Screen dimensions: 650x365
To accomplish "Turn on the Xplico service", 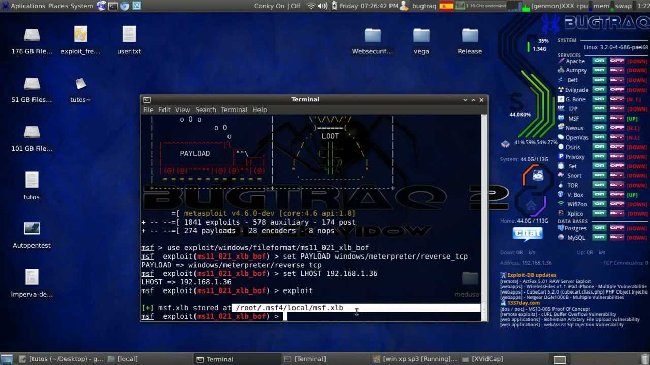I will pos(600,213).
